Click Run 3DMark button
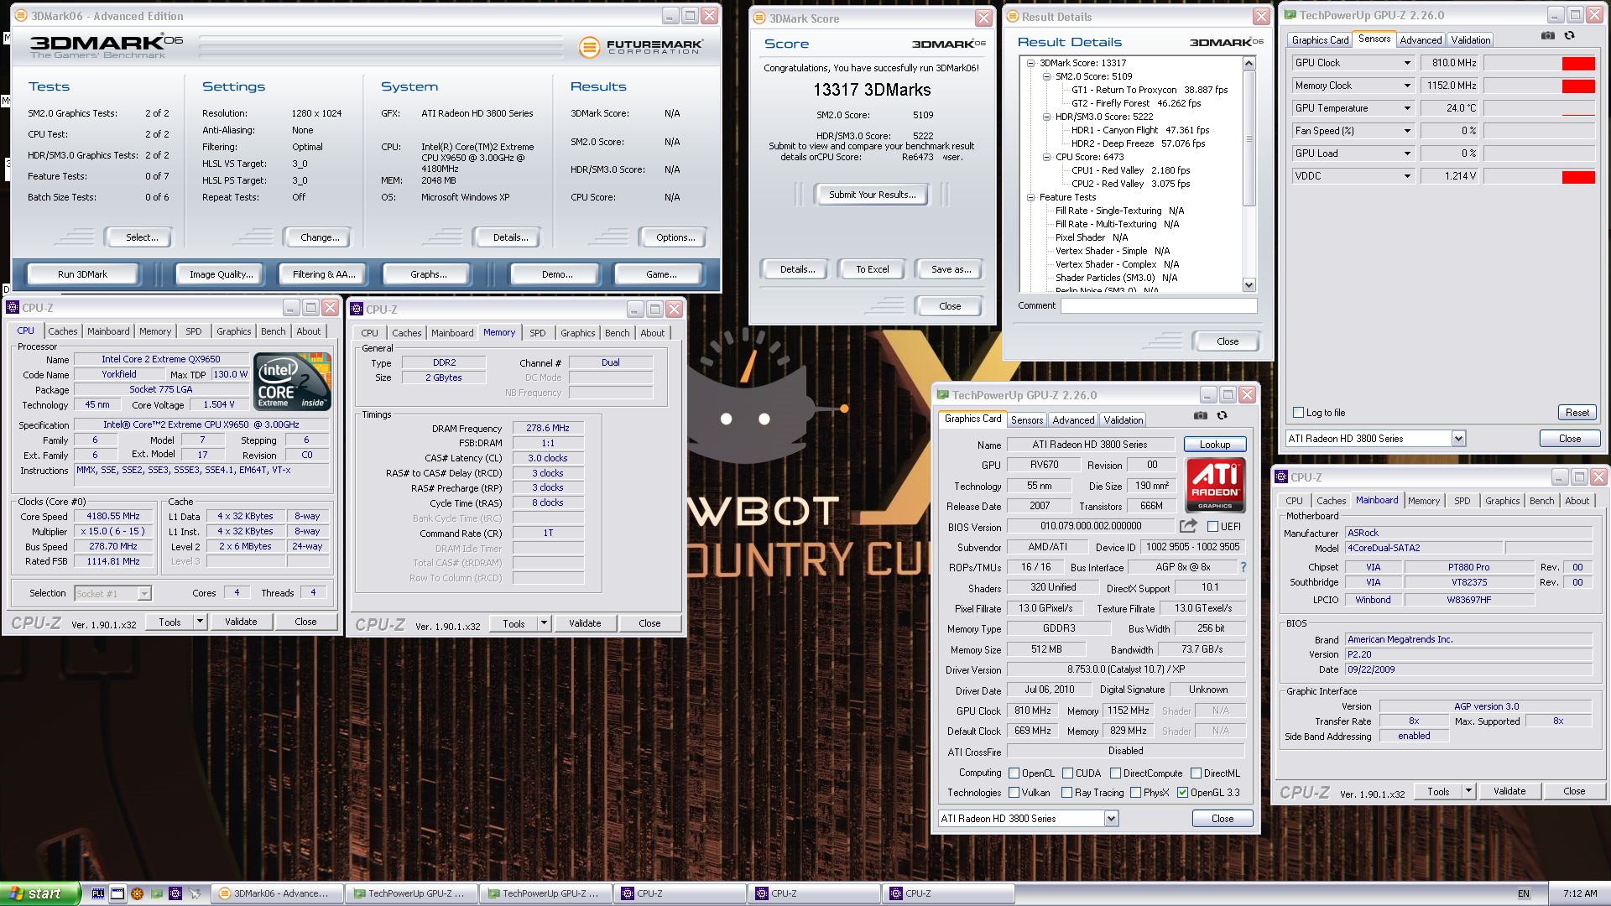Viewport: 1611px width, 906px height. (83, 274)
